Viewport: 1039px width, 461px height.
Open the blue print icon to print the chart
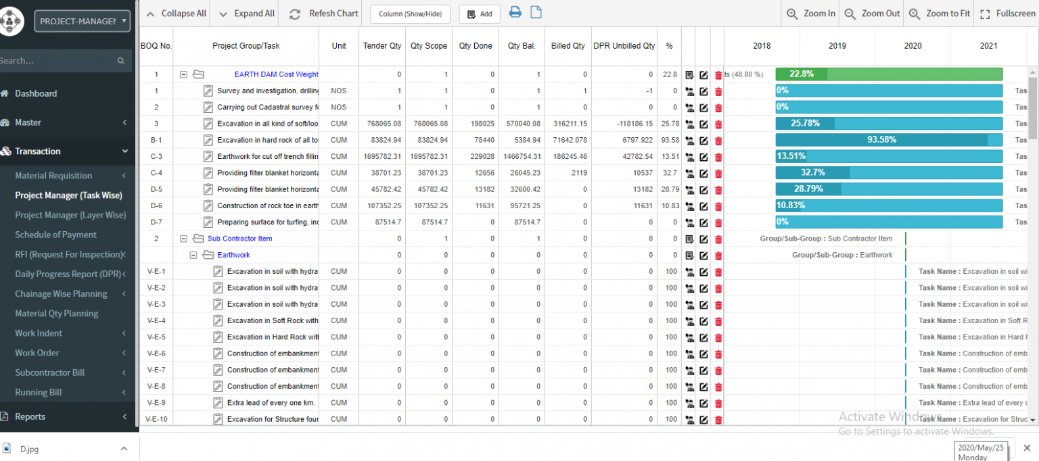(x=515, y=14)
